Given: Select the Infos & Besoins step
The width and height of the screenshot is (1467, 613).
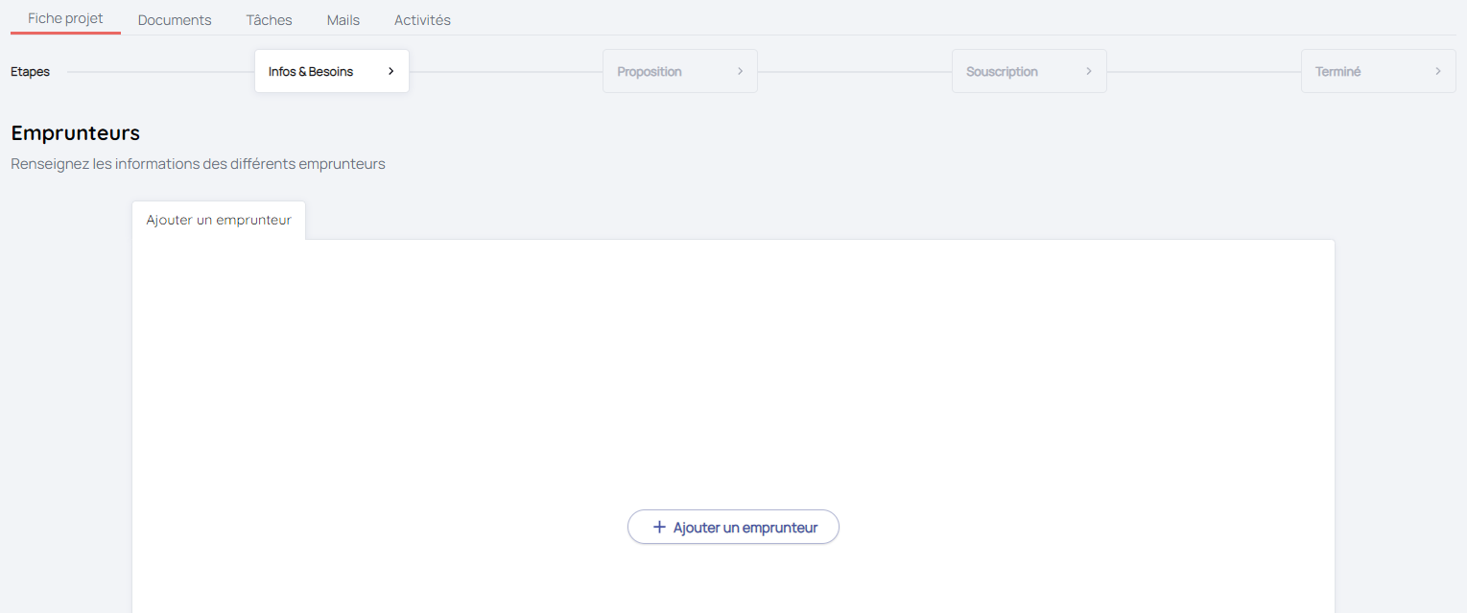Looking at the screenshot, I should click(x=311, y=72).
